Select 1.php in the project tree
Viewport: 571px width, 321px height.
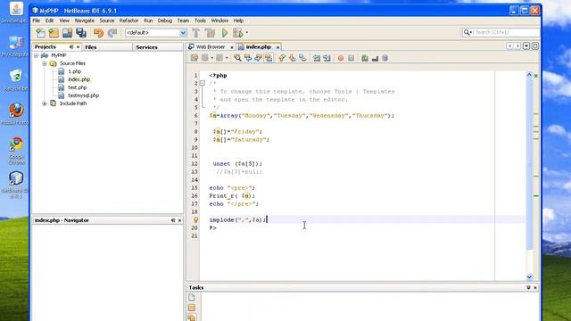75,71
